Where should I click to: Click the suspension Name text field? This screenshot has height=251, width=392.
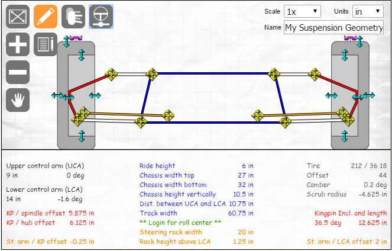coord(333,28)
